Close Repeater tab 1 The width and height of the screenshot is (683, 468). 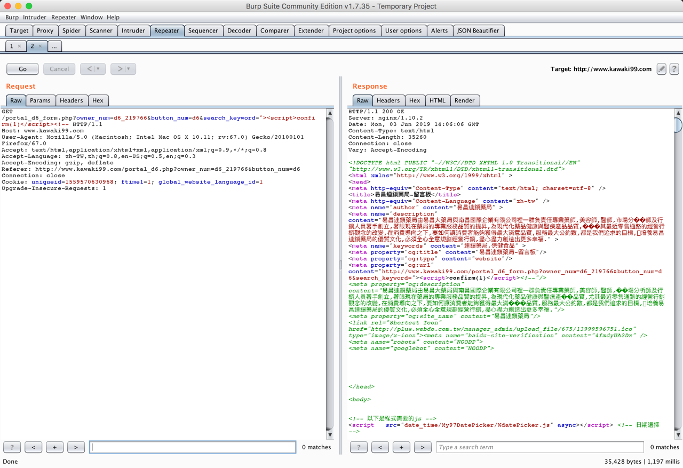pos(20,46)
